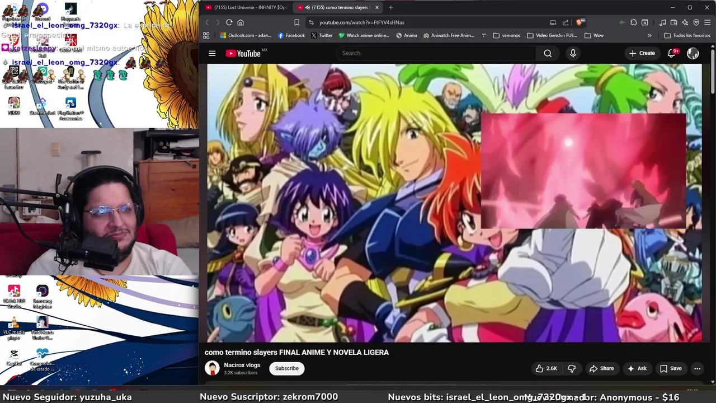Click the YouTube search magnifier button

[548, 53]
